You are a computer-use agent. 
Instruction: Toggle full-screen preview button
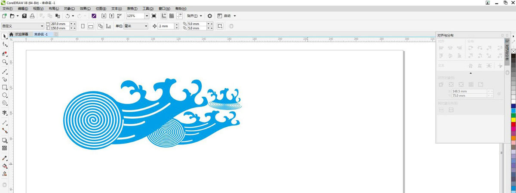click(x=154, y=16)
